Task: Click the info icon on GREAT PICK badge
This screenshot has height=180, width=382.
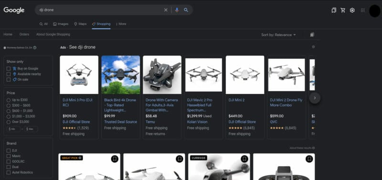Action: coord(80,158)
